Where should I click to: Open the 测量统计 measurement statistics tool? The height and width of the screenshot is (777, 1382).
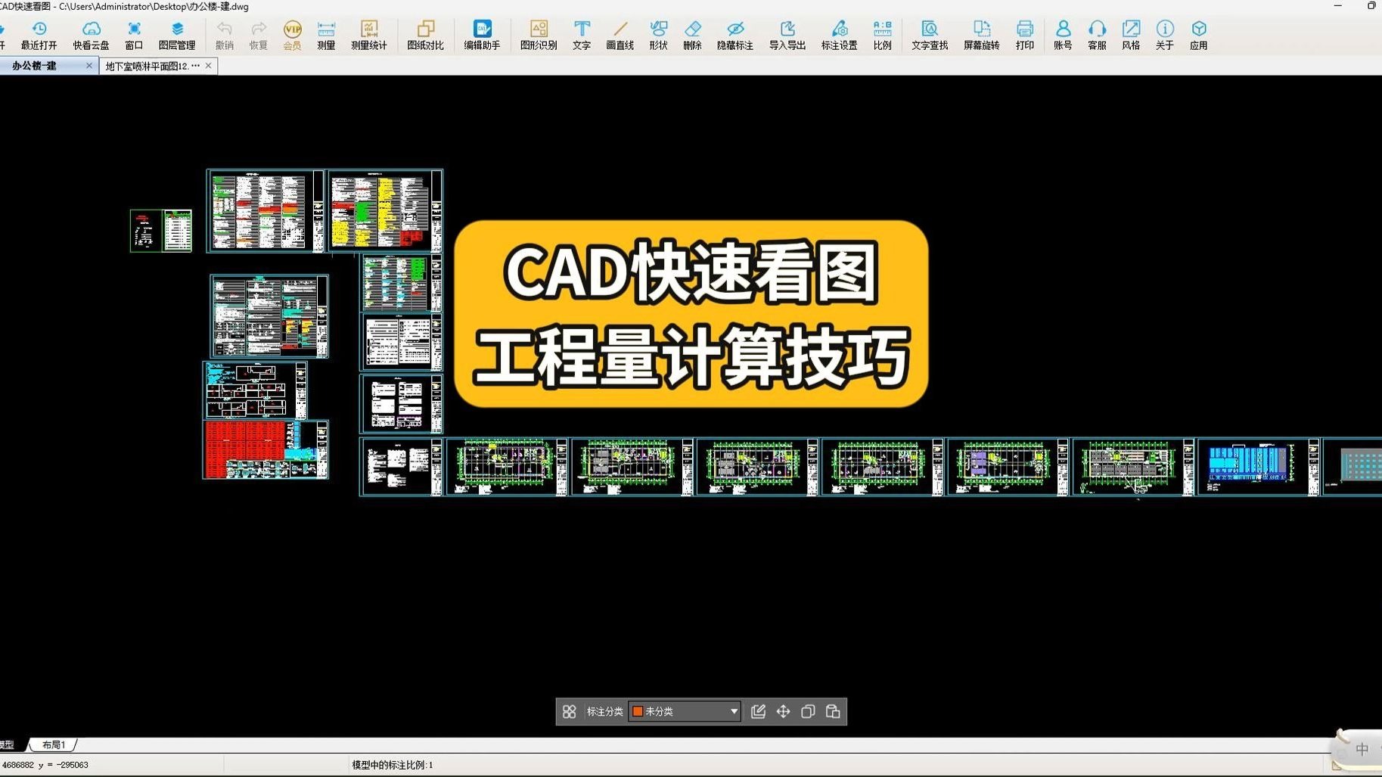tap(370, 34)
